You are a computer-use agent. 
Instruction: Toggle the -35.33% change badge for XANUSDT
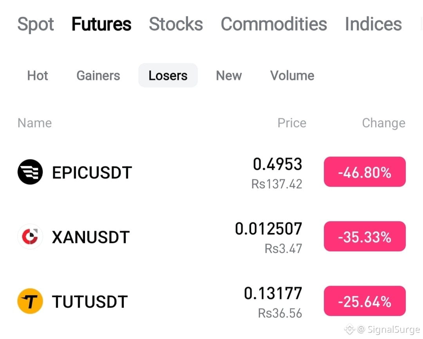tap(365, 236)
